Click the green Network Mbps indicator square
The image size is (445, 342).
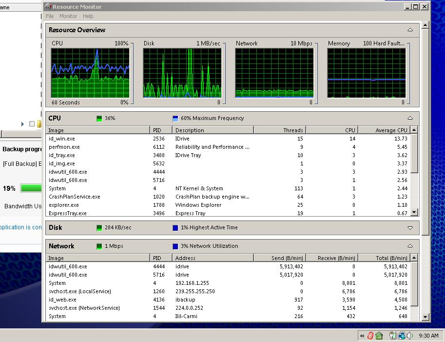[99, 246]
